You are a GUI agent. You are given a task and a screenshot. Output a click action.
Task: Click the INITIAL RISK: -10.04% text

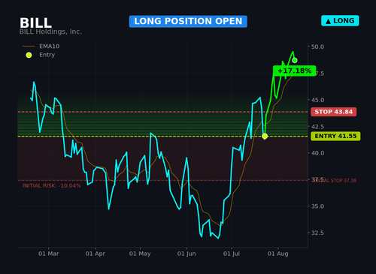pos(52,185)
